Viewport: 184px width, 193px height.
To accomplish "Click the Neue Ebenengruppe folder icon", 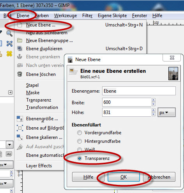I will point(19,40).
